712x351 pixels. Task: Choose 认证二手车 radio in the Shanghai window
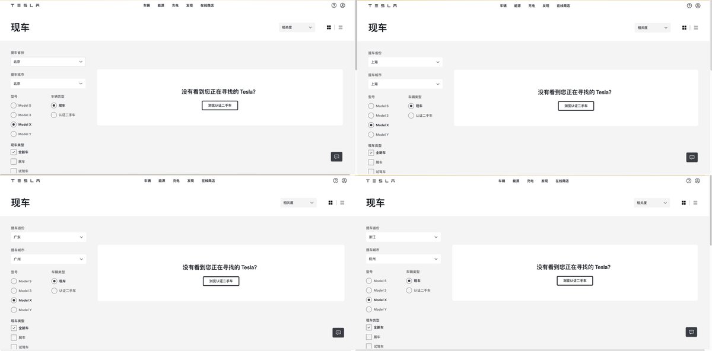pos(411,116)
